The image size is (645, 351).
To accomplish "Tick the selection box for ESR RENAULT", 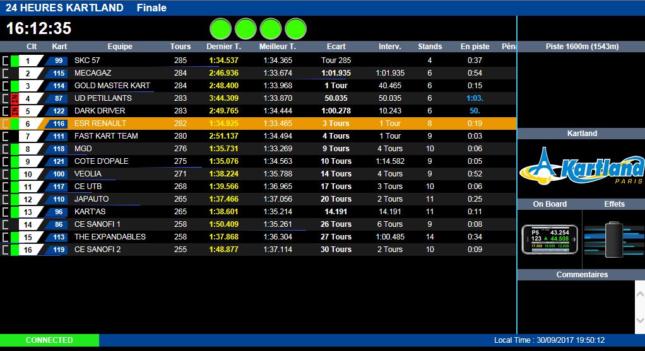I will 5,124.
